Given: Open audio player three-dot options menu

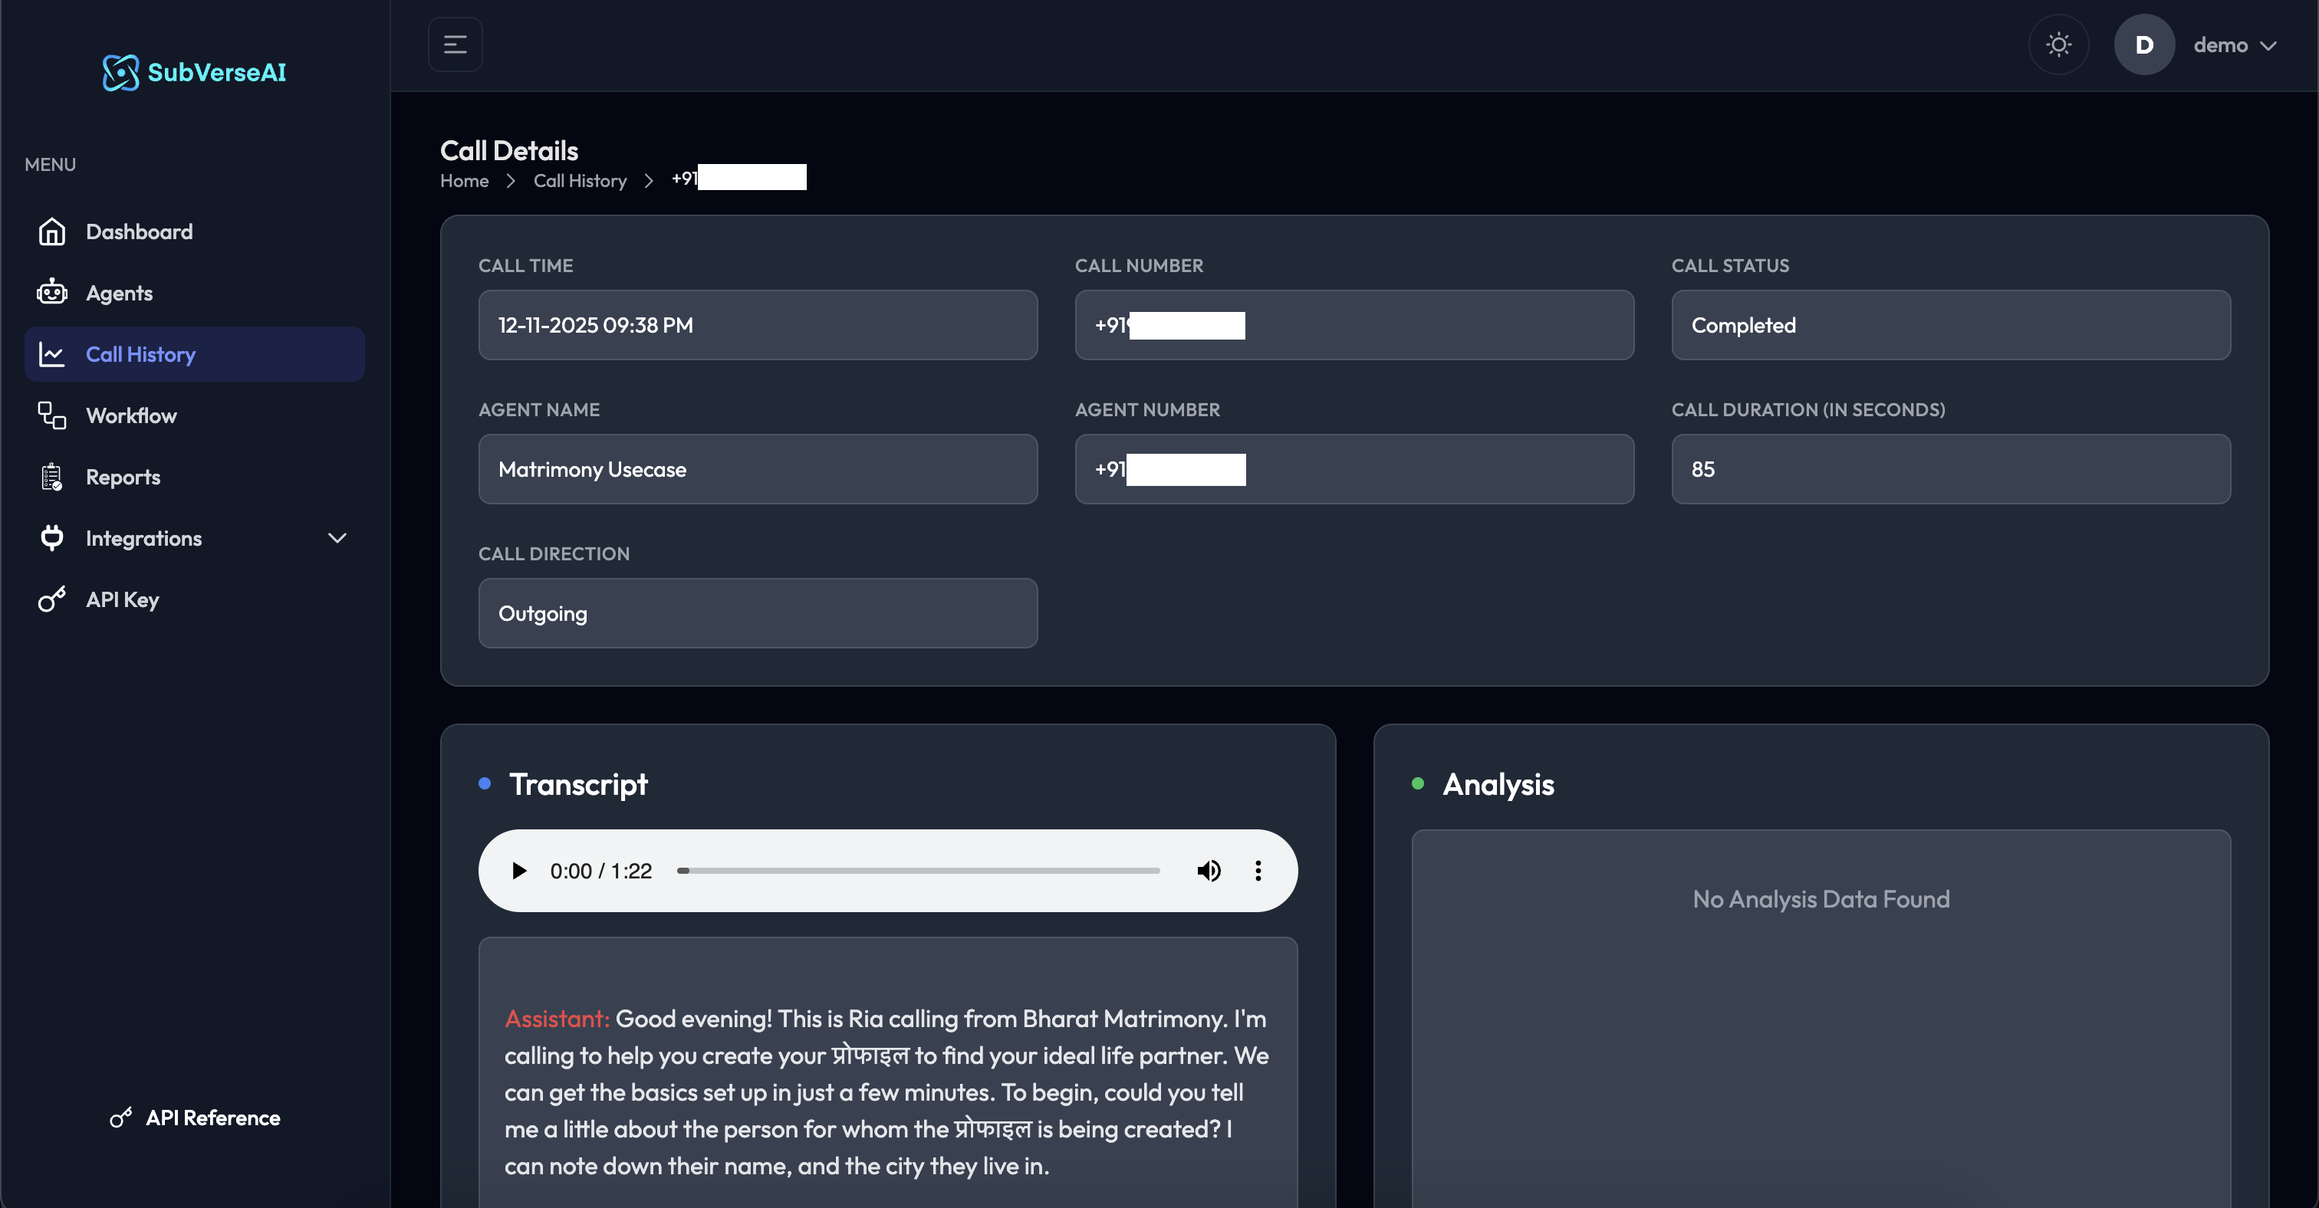Looking at the screenshot, I should pos(1258,871).
